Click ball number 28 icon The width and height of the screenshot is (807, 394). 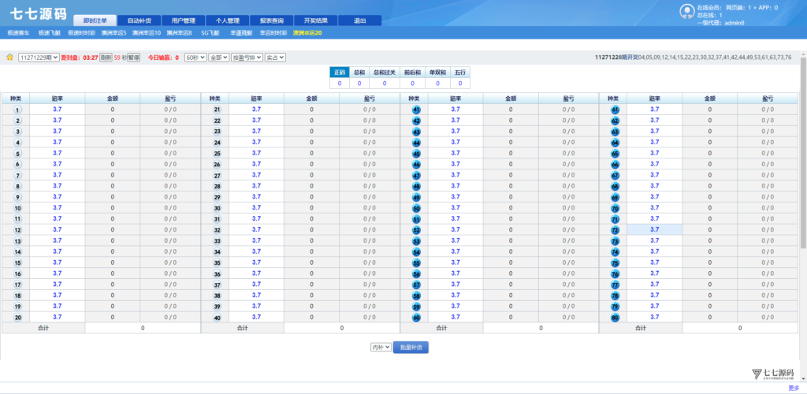[218, 186]
